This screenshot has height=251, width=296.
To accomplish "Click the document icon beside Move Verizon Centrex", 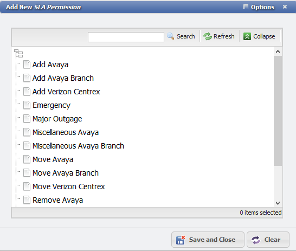I will [27, 186].
